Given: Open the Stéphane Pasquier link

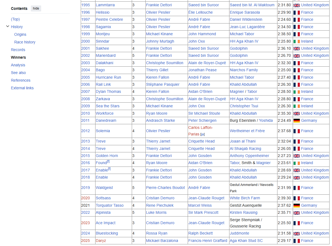Looking at the screenshot, I should click(x=163, y=84).
